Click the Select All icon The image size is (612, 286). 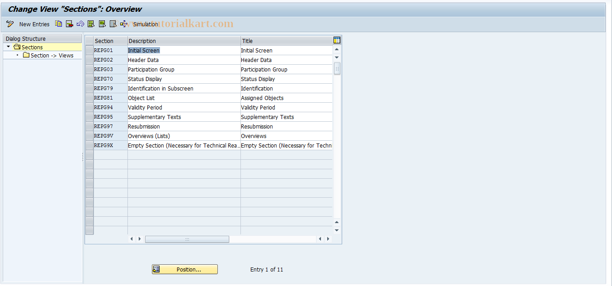(91, 24)
